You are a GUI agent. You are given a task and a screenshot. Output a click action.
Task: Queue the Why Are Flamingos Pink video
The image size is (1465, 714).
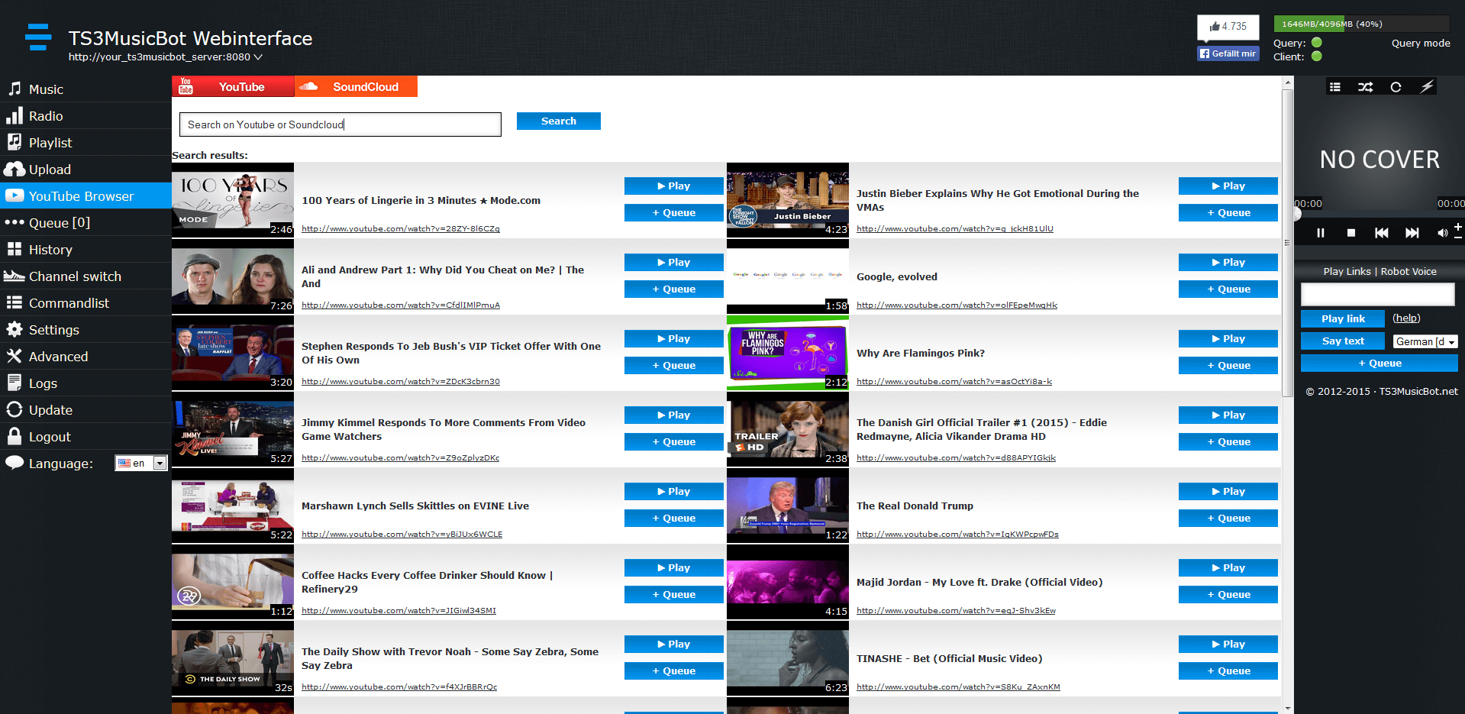tap(1228, 365)
